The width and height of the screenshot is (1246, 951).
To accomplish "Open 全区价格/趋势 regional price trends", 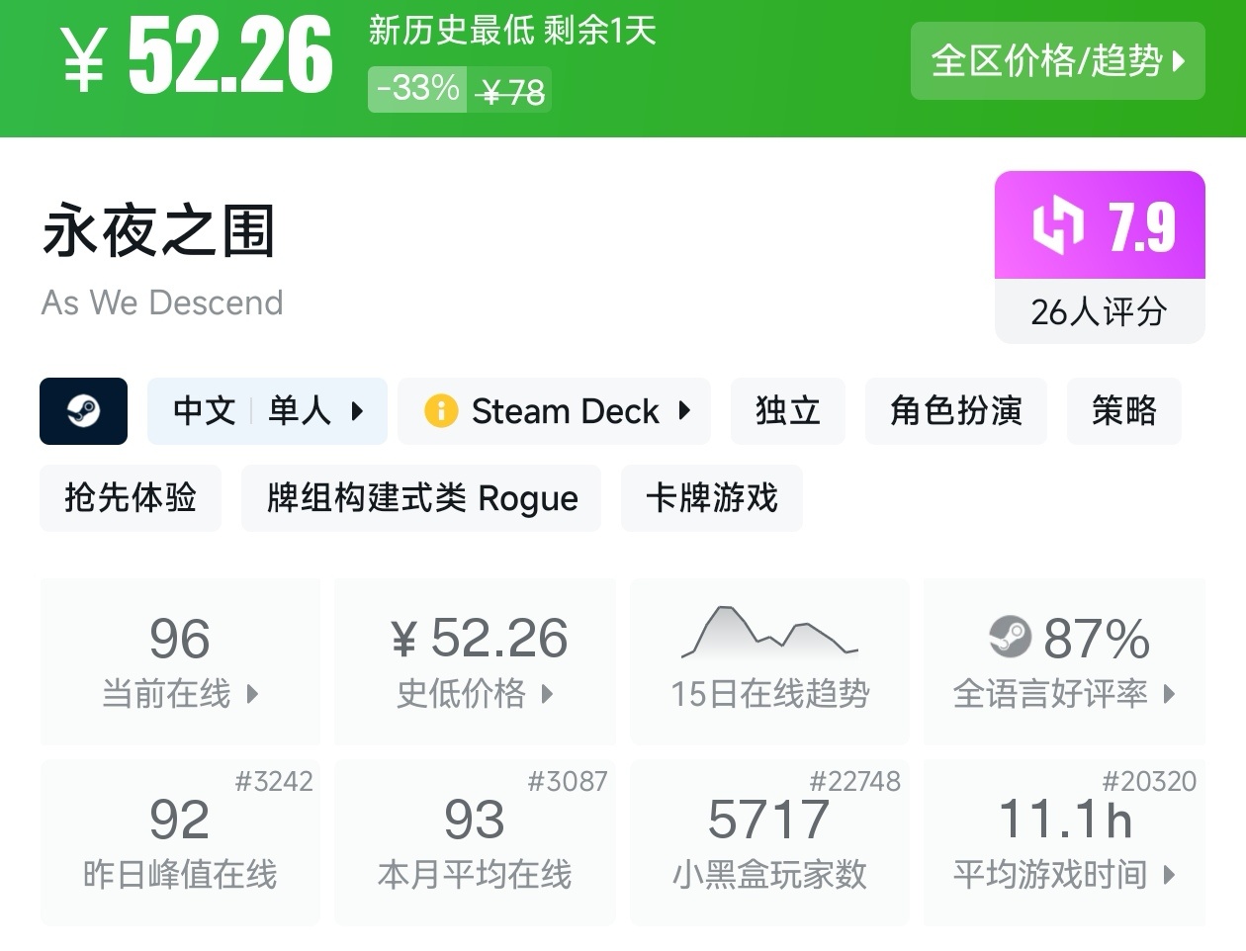I will pyautogui.click(x=1057, y=61).
